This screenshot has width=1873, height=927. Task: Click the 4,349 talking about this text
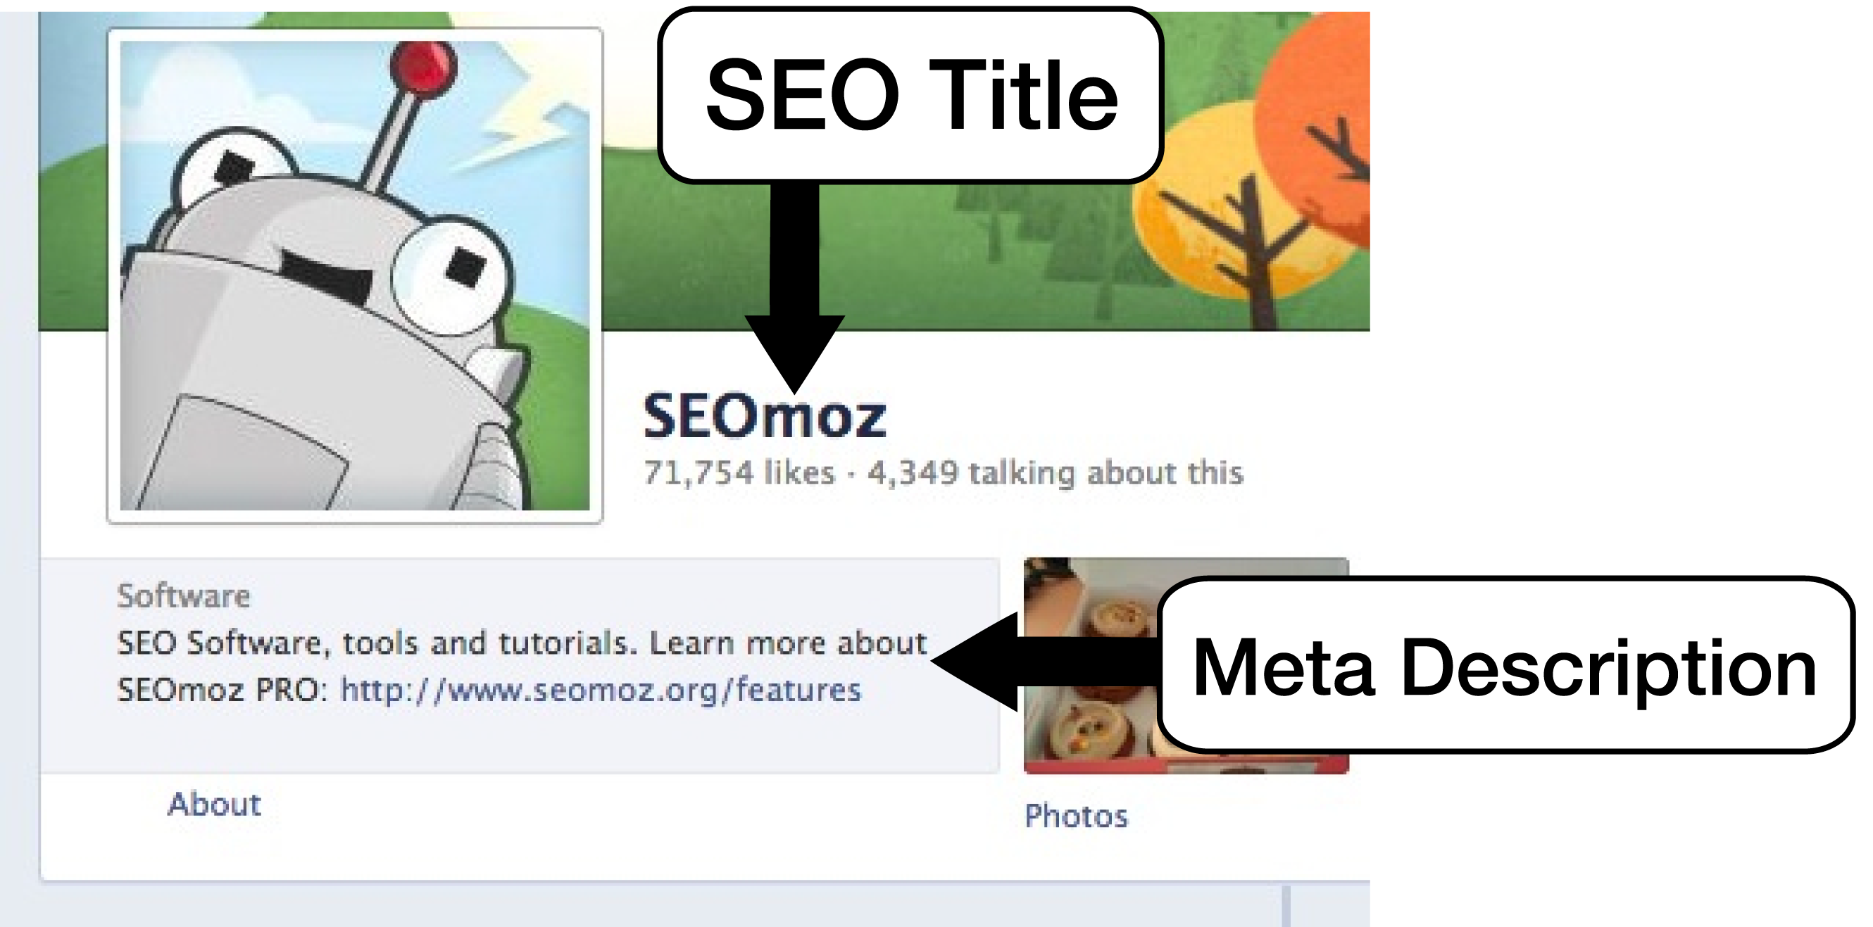point(1055,472)
